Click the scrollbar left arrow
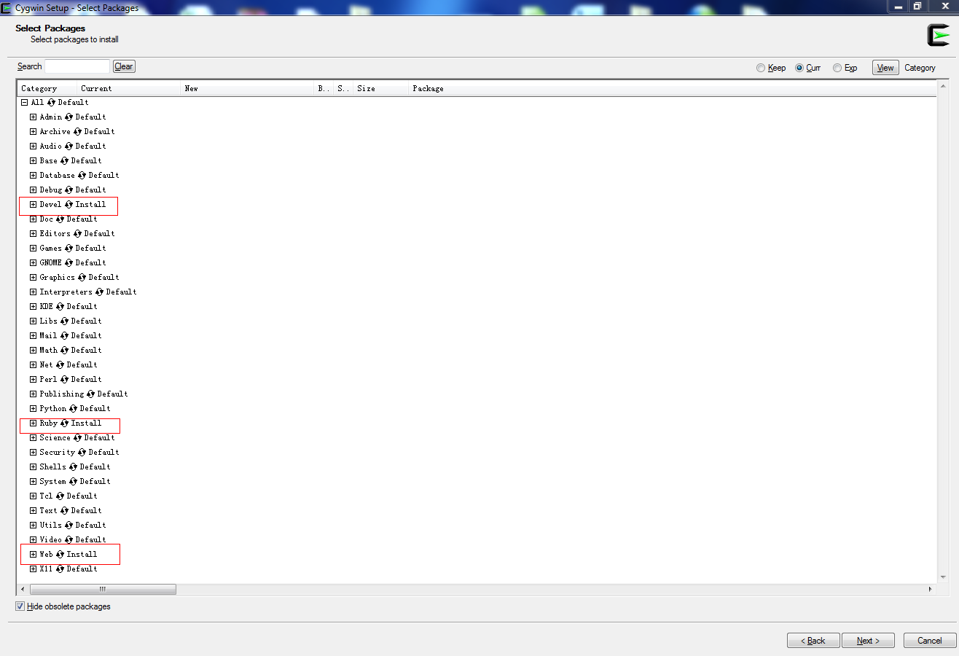 (x=23, y=589)
